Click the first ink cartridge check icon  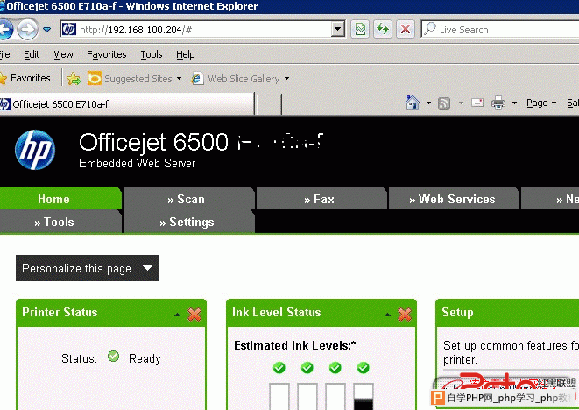pos(279,368)
